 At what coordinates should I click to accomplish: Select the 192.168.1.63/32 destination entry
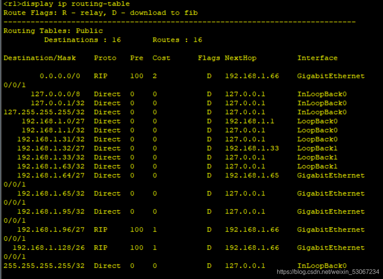[x=51, y=166]
